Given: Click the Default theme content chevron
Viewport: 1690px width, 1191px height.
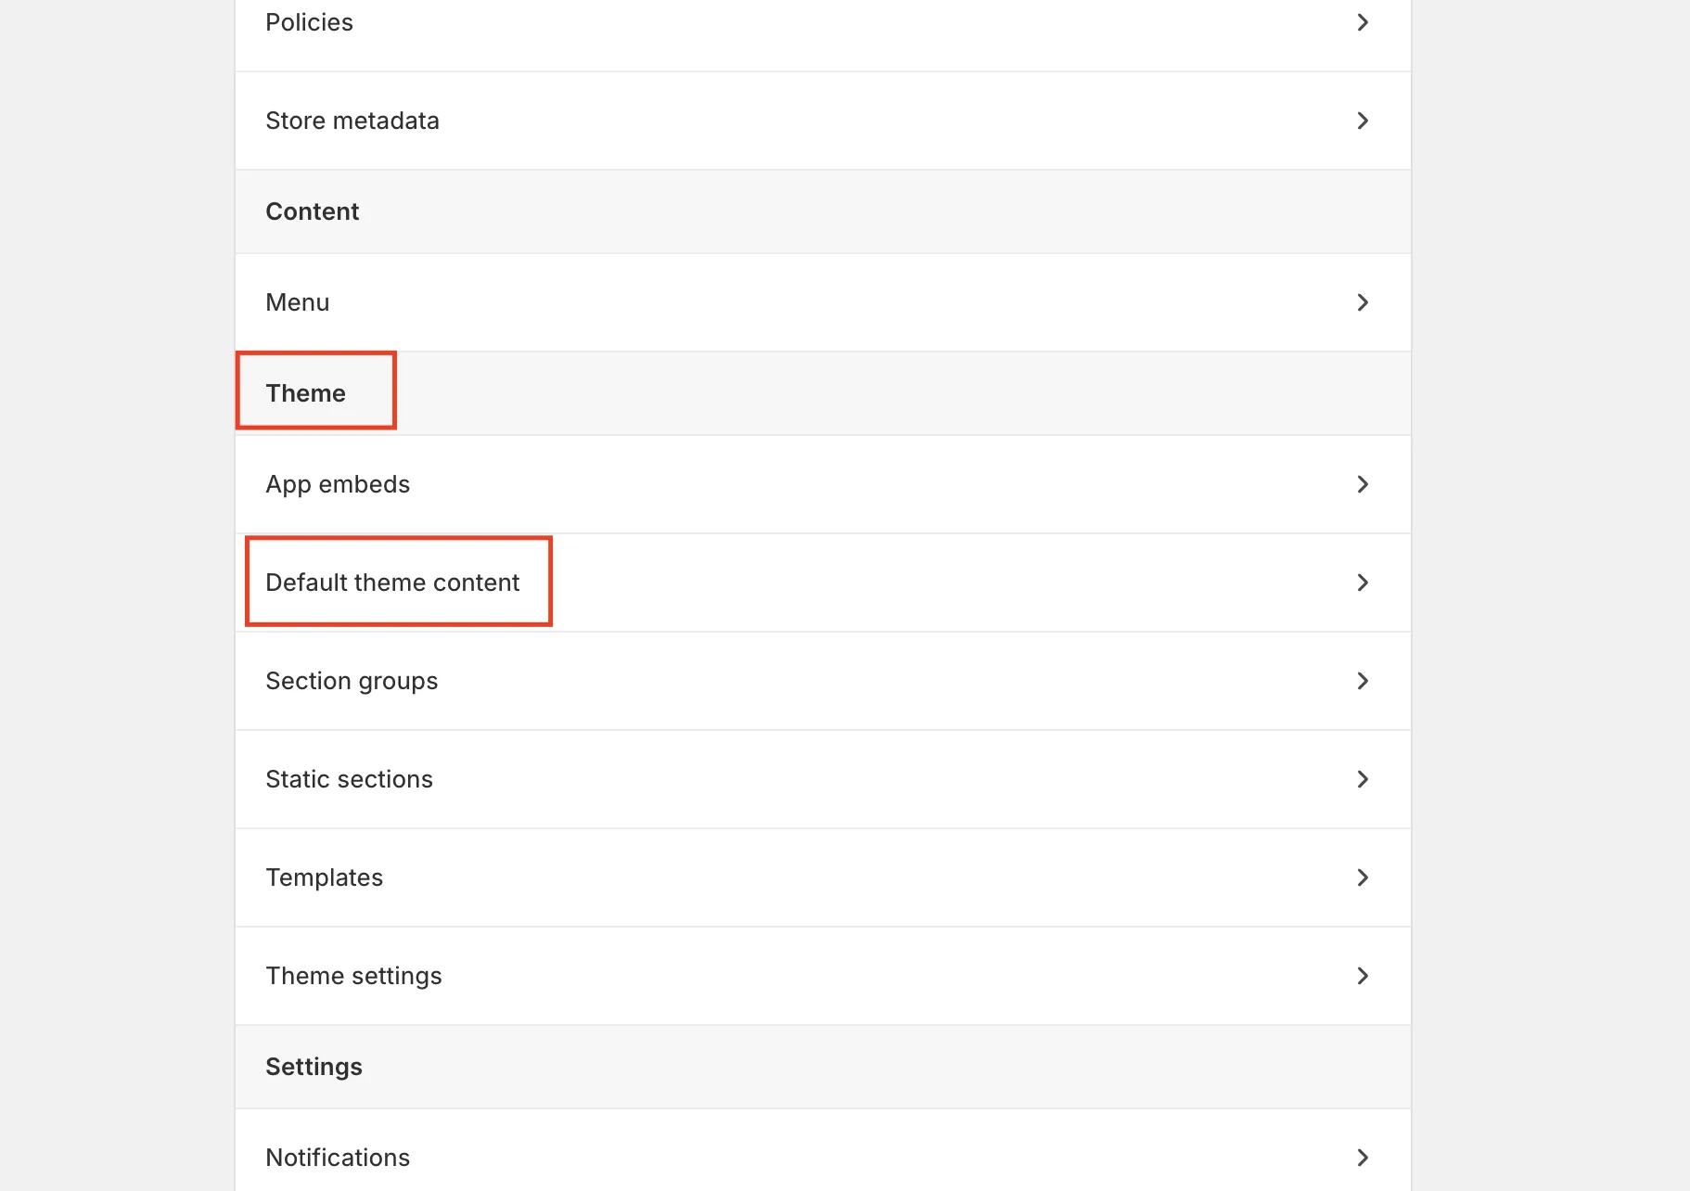Looking at the screenshot, I should [1363, 583].
